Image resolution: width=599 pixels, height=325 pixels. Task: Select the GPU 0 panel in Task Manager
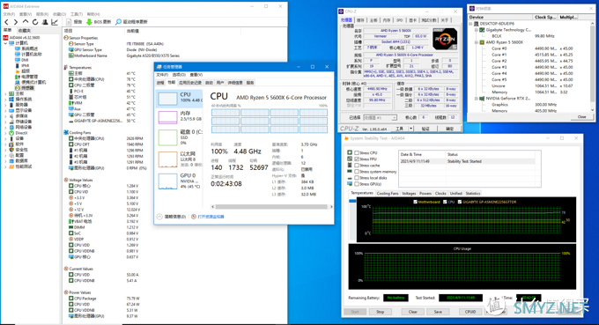(x=179, y=181)
